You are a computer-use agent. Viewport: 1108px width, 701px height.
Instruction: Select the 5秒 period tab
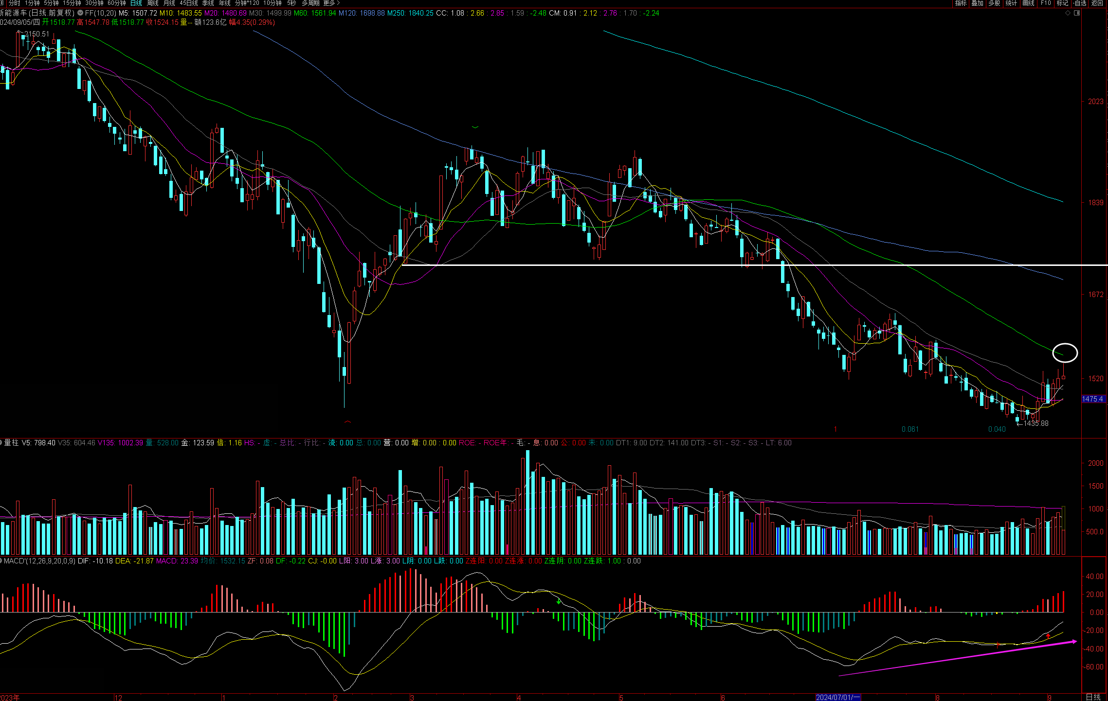[291, 3]
